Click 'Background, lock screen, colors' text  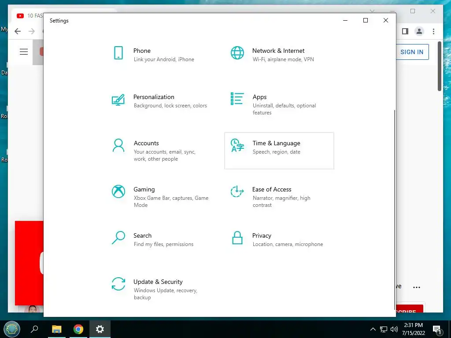170,106
